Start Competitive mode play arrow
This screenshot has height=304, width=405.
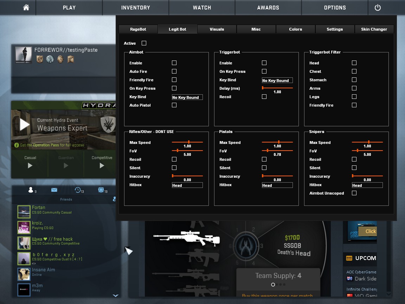point(102,165)
